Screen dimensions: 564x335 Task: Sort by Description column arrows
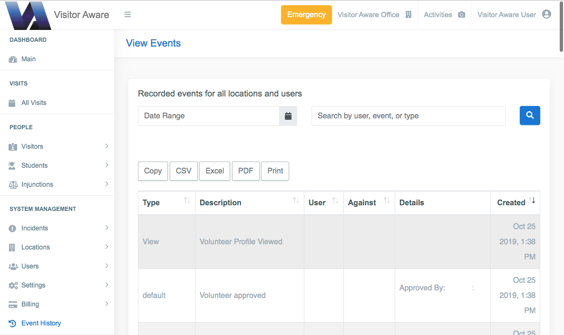click(x=296, y=201)
